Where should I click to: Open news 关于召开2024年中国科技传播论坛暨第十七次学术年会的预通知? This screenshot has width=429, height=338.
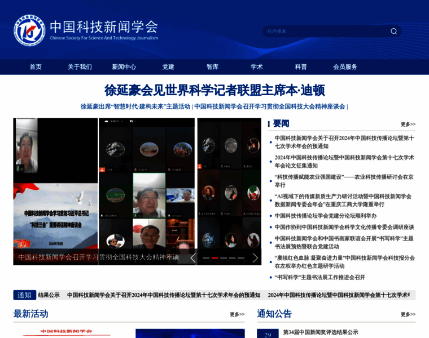pos(344,142)
